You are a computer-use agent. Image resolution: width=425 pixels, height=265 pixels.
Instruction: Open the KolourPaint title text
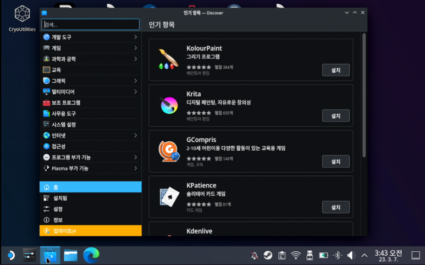coord(204,48)
